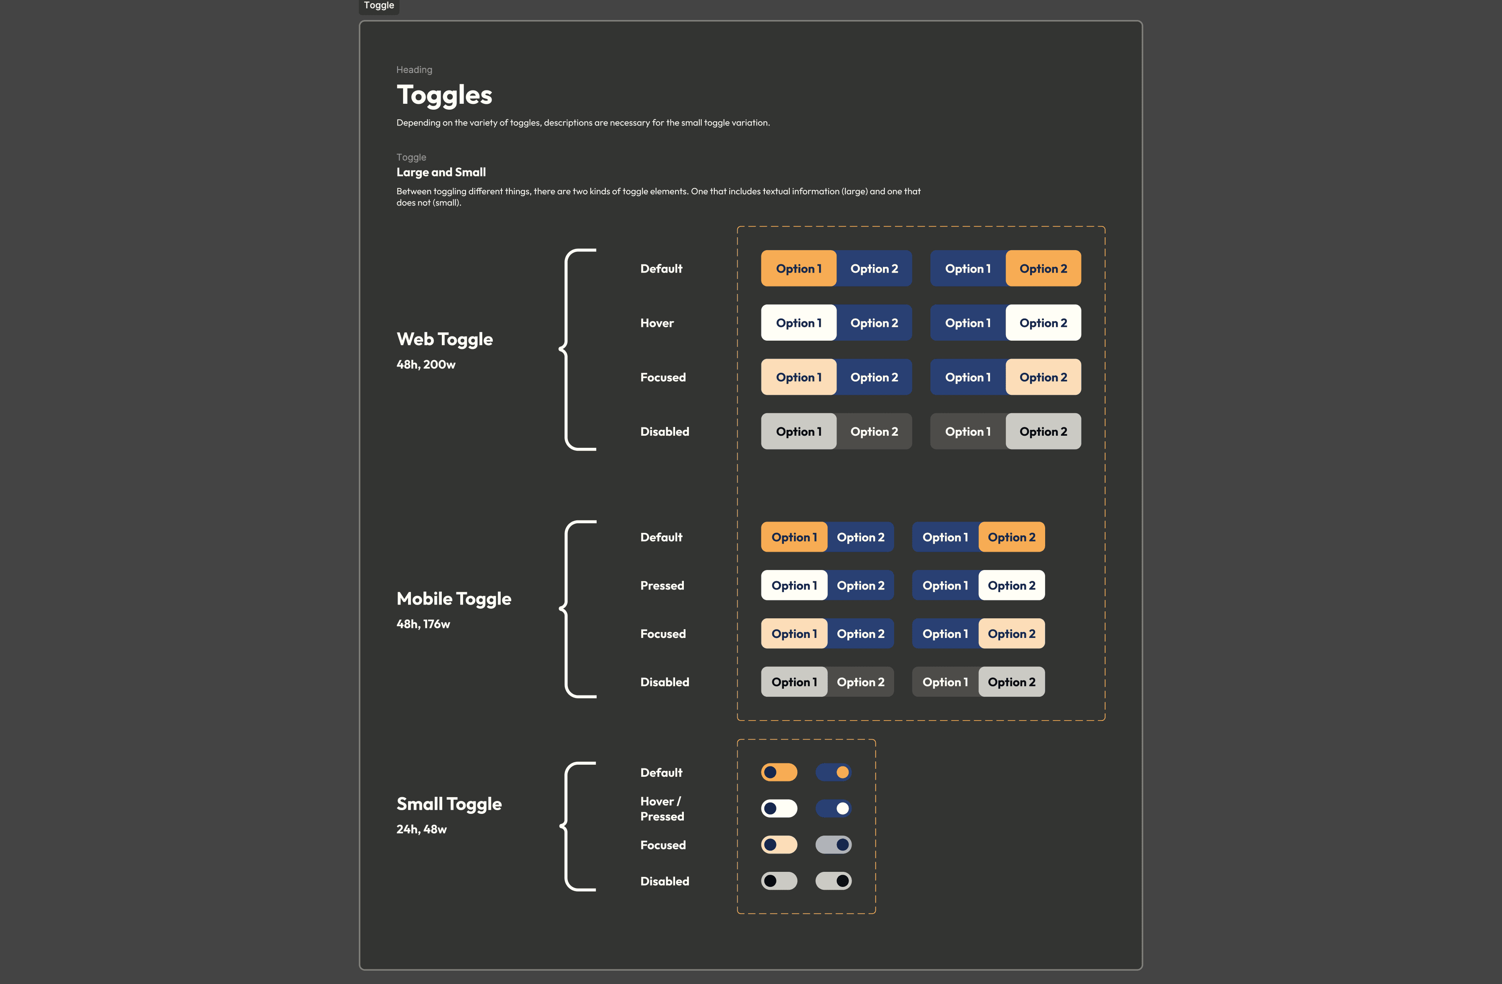Screen dimensions: 1502x984
Task: Tap white Option 1 in Mobile Toggle Pressed row
Action: pyautogui.click(x=794, y=585)
